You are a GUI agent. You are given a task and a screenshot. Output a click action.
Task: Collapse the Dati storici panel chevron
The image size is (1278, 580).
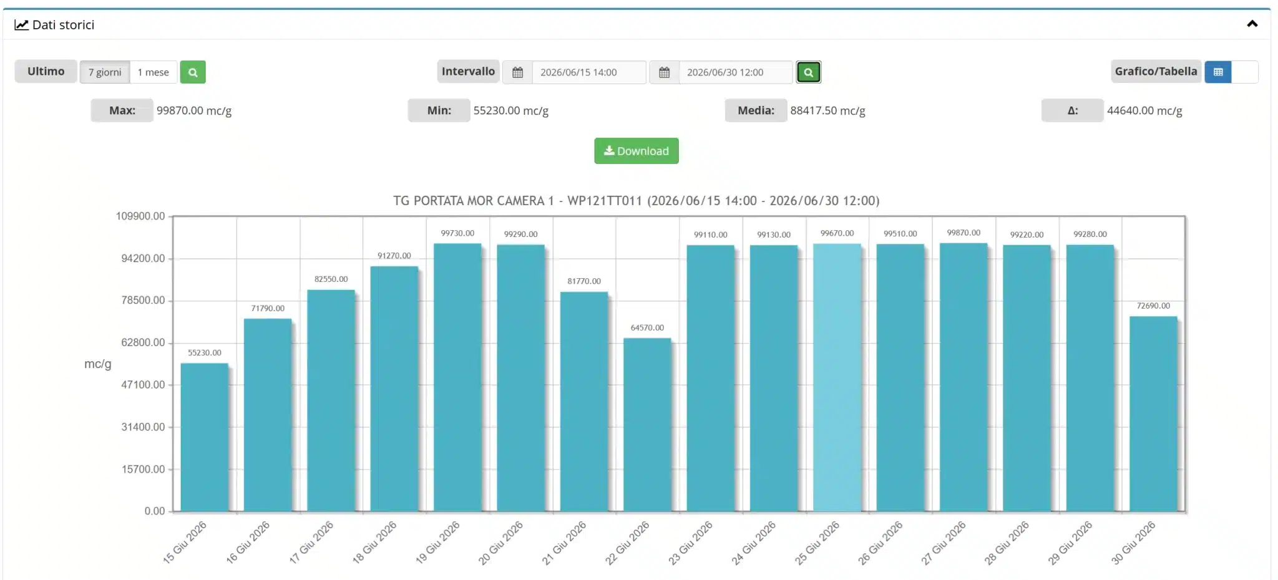(x=1252, y=24)
